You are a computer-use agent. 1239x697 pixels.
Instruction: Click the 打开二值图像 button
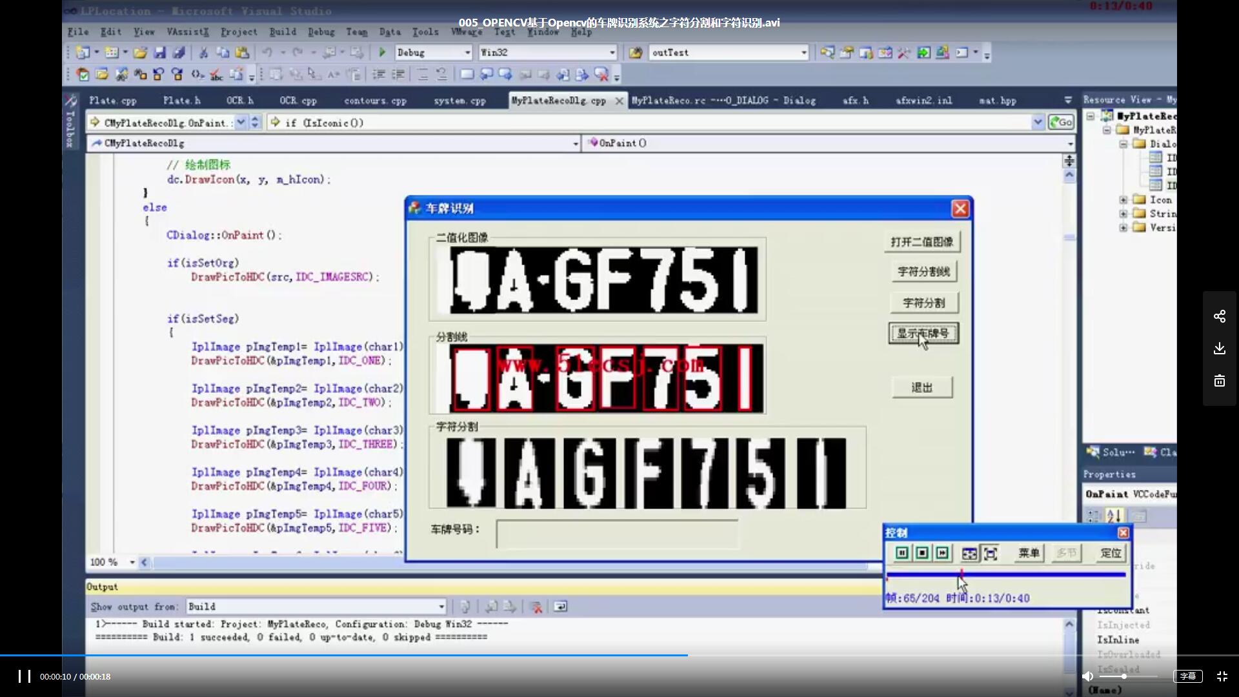[x=922, y=242]
